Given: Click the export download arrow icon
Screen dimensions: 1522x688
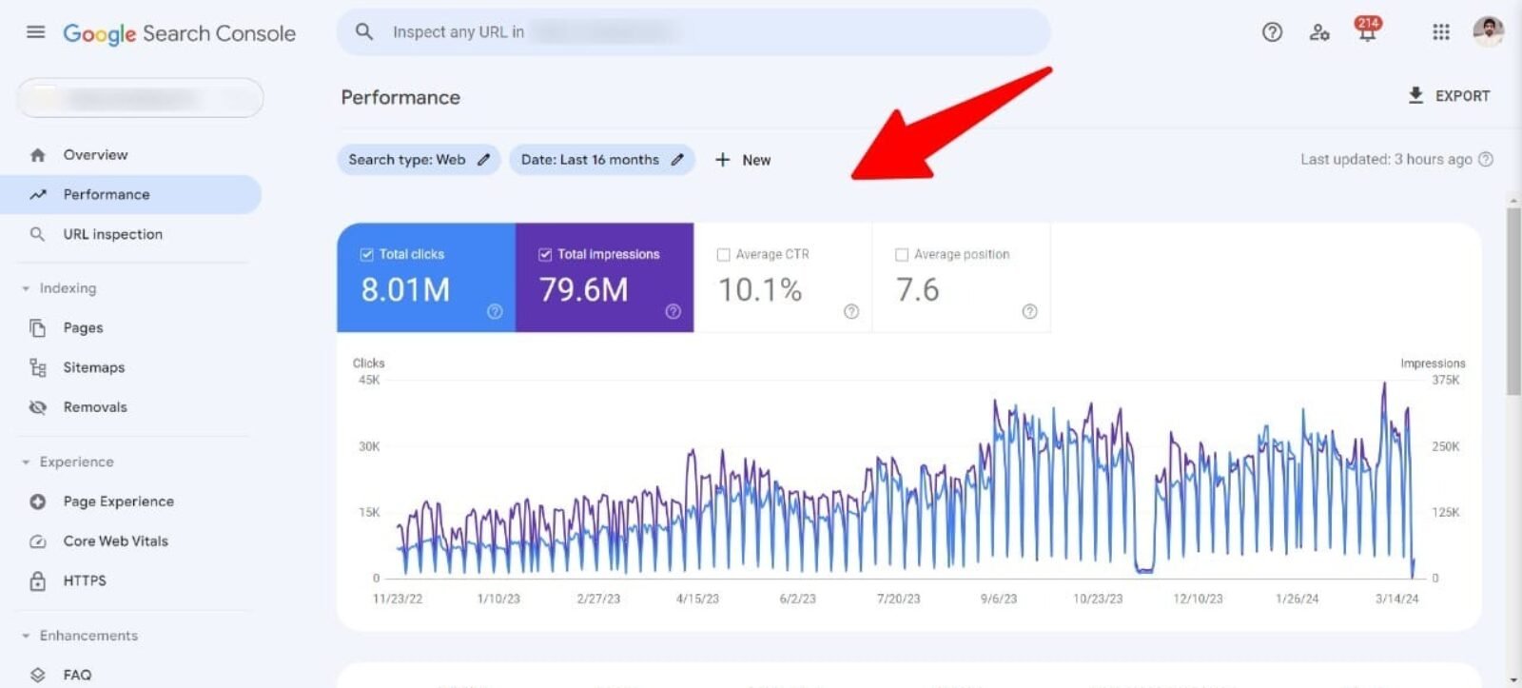Looking at the screenshot, I should pyautogui.click(x=1415, y=95).
